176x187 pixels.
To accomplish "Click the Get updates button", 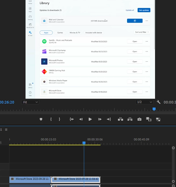I will point(144,10).
